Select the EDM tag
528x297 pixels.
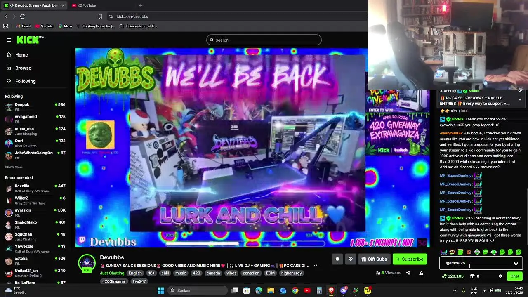point(270,273)
